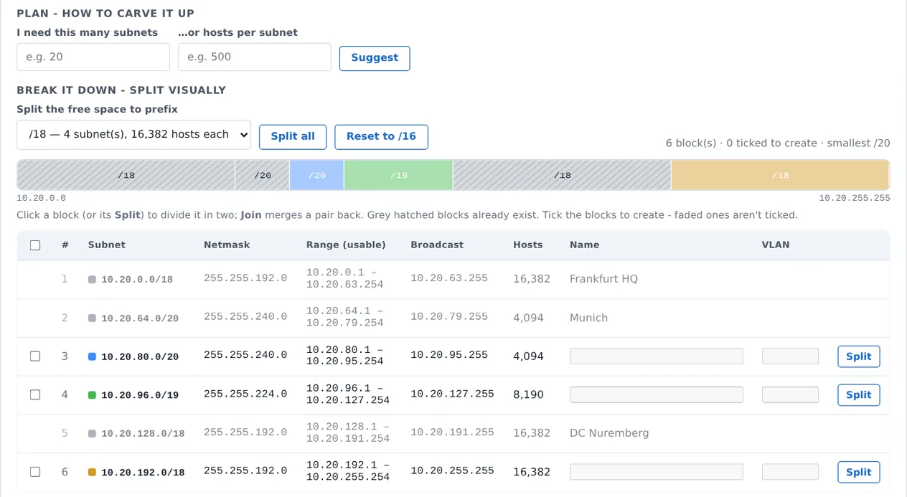907x497 pixels.
Task: Click the hatched /20 block in bar
Action: point(263,175)
